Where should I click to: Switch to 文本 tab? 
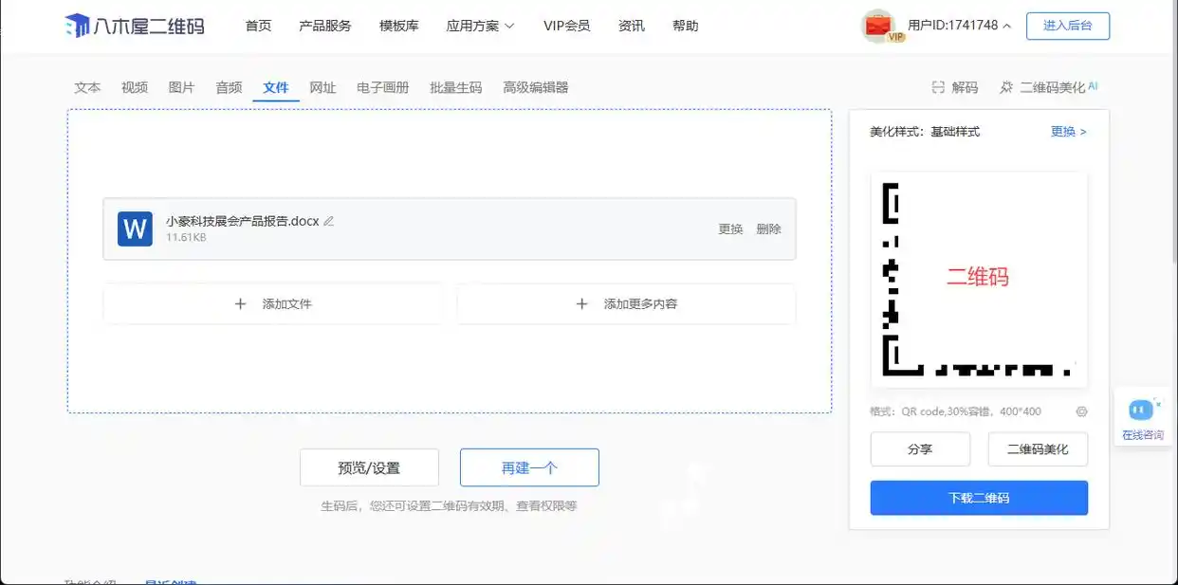click(x=87, y=87)
